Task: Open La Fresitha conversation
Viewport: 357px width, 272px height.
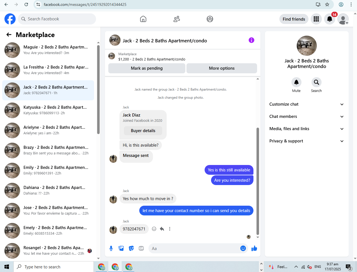Action: coord(48,70)
